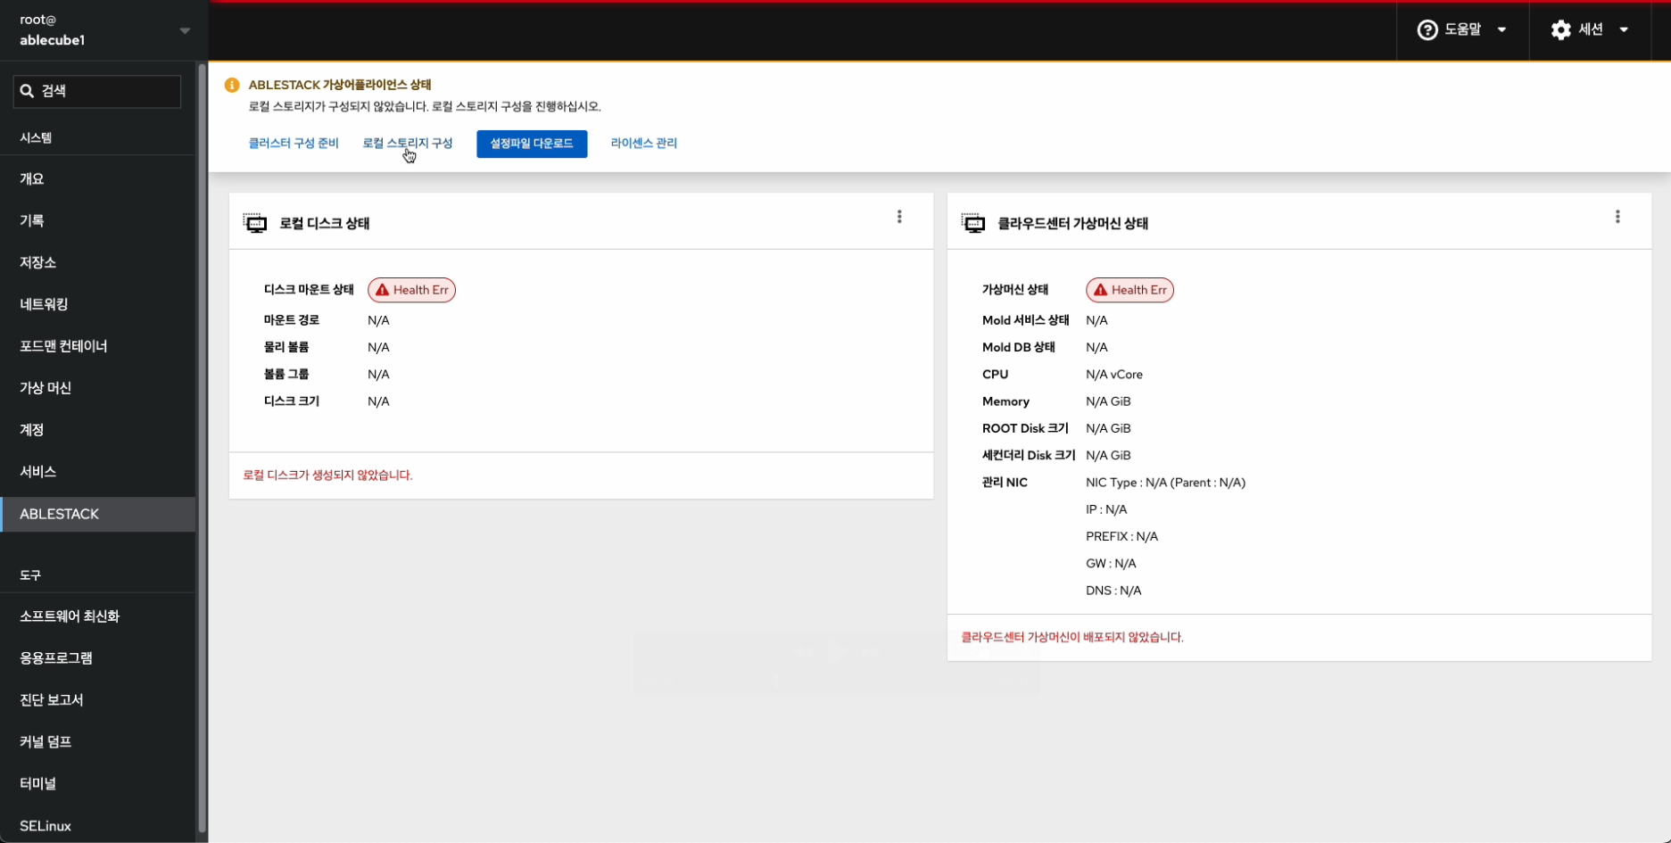Click the local disk status monitor icon
The image size is (1671, 843).
pyautogui.click(x=255, y=223)
